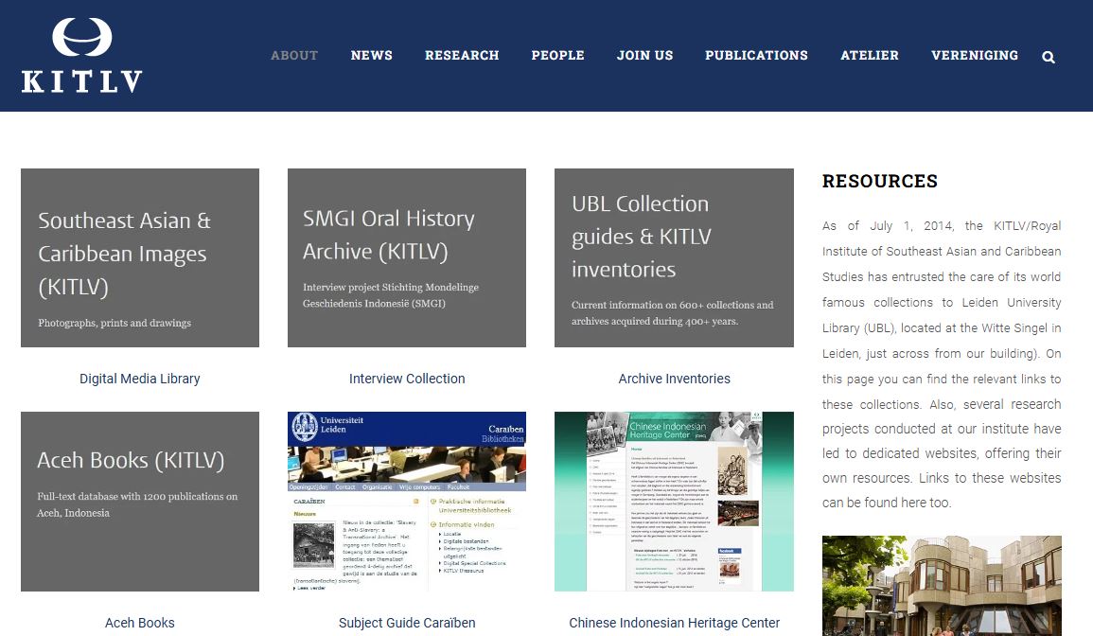Click the building photo under Resources
1093x636 pixels.
pos(942,585)
